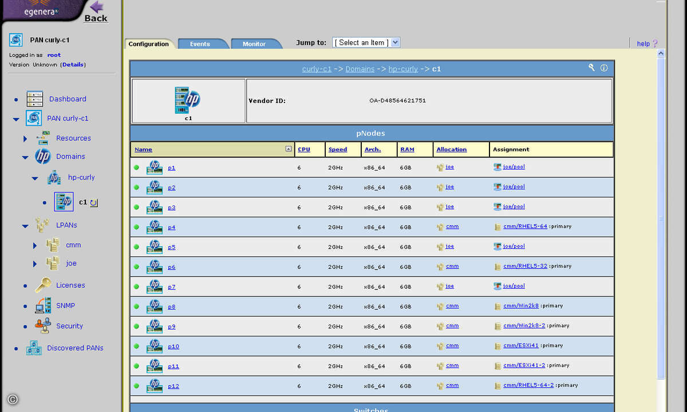Sort by the Allocation column header
The image size is (687, 412).
click(x=452, y=149)
